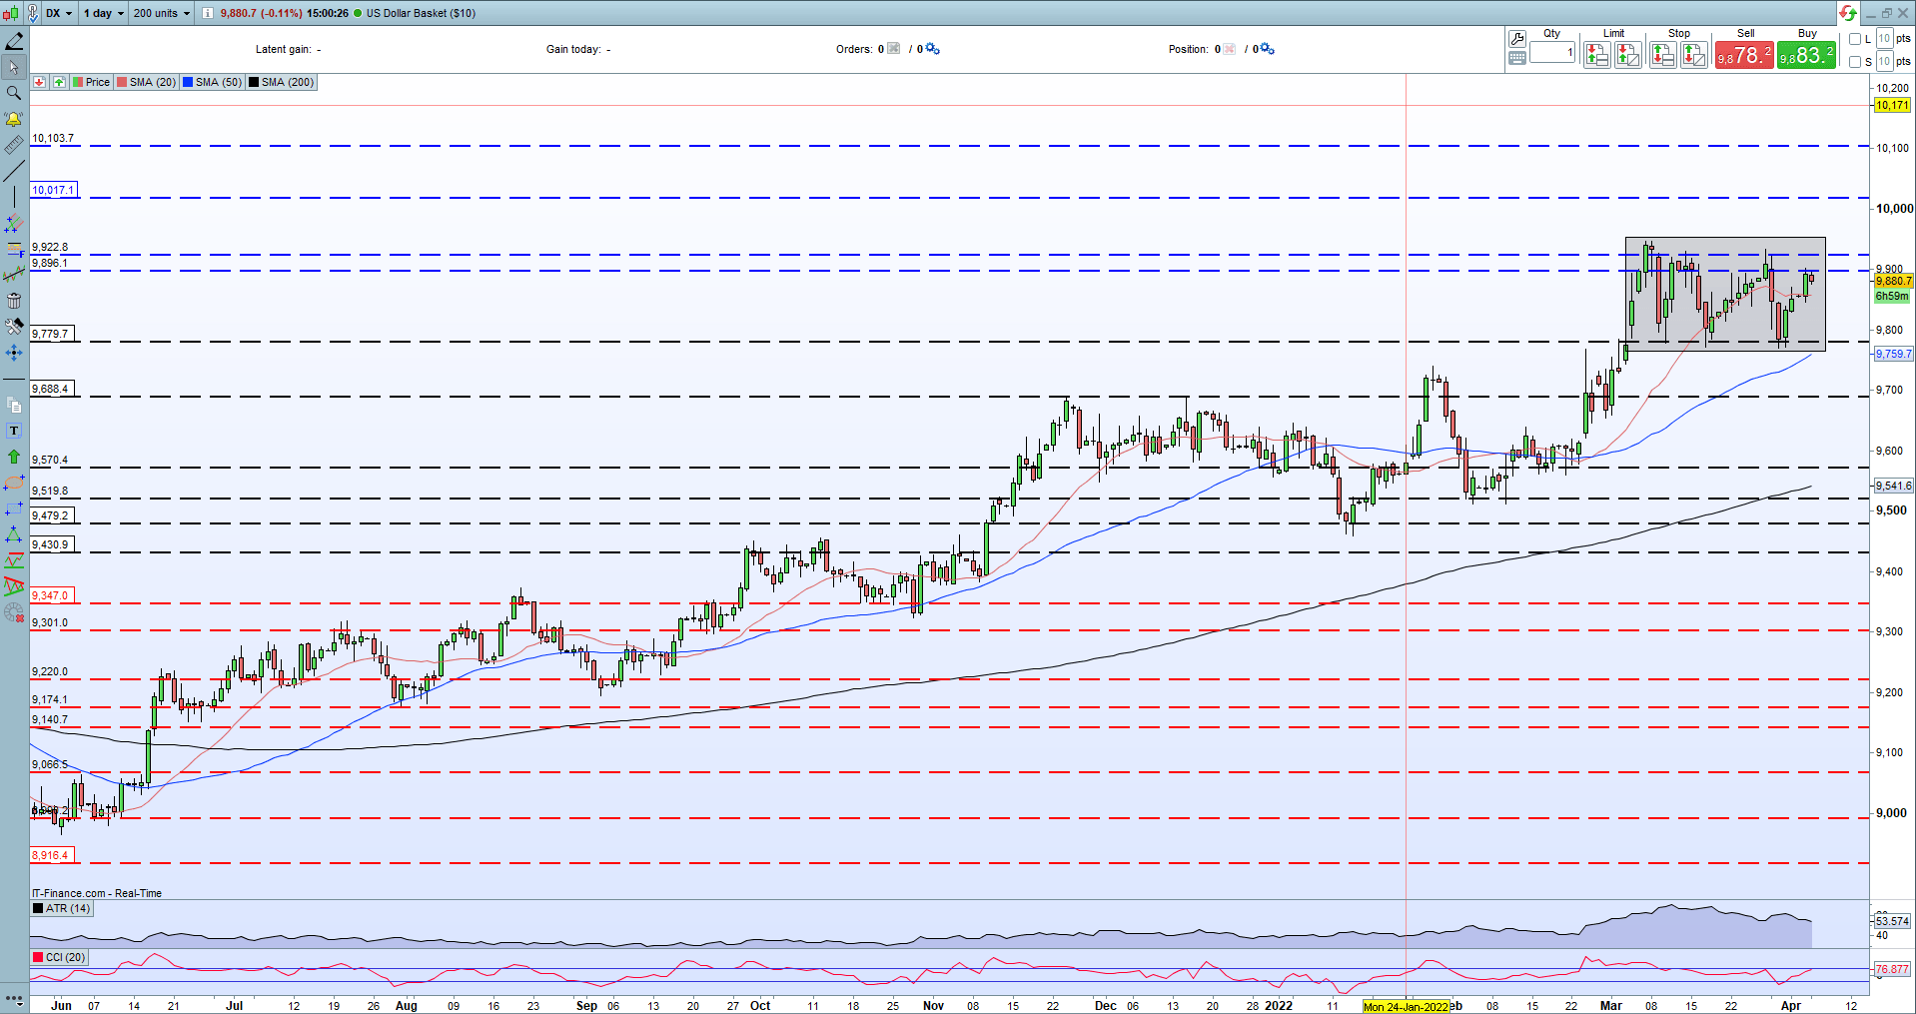Open the SMA (50) indicator tab
The width and height of the screenshot is (1916, 1014).
point(212,82)
